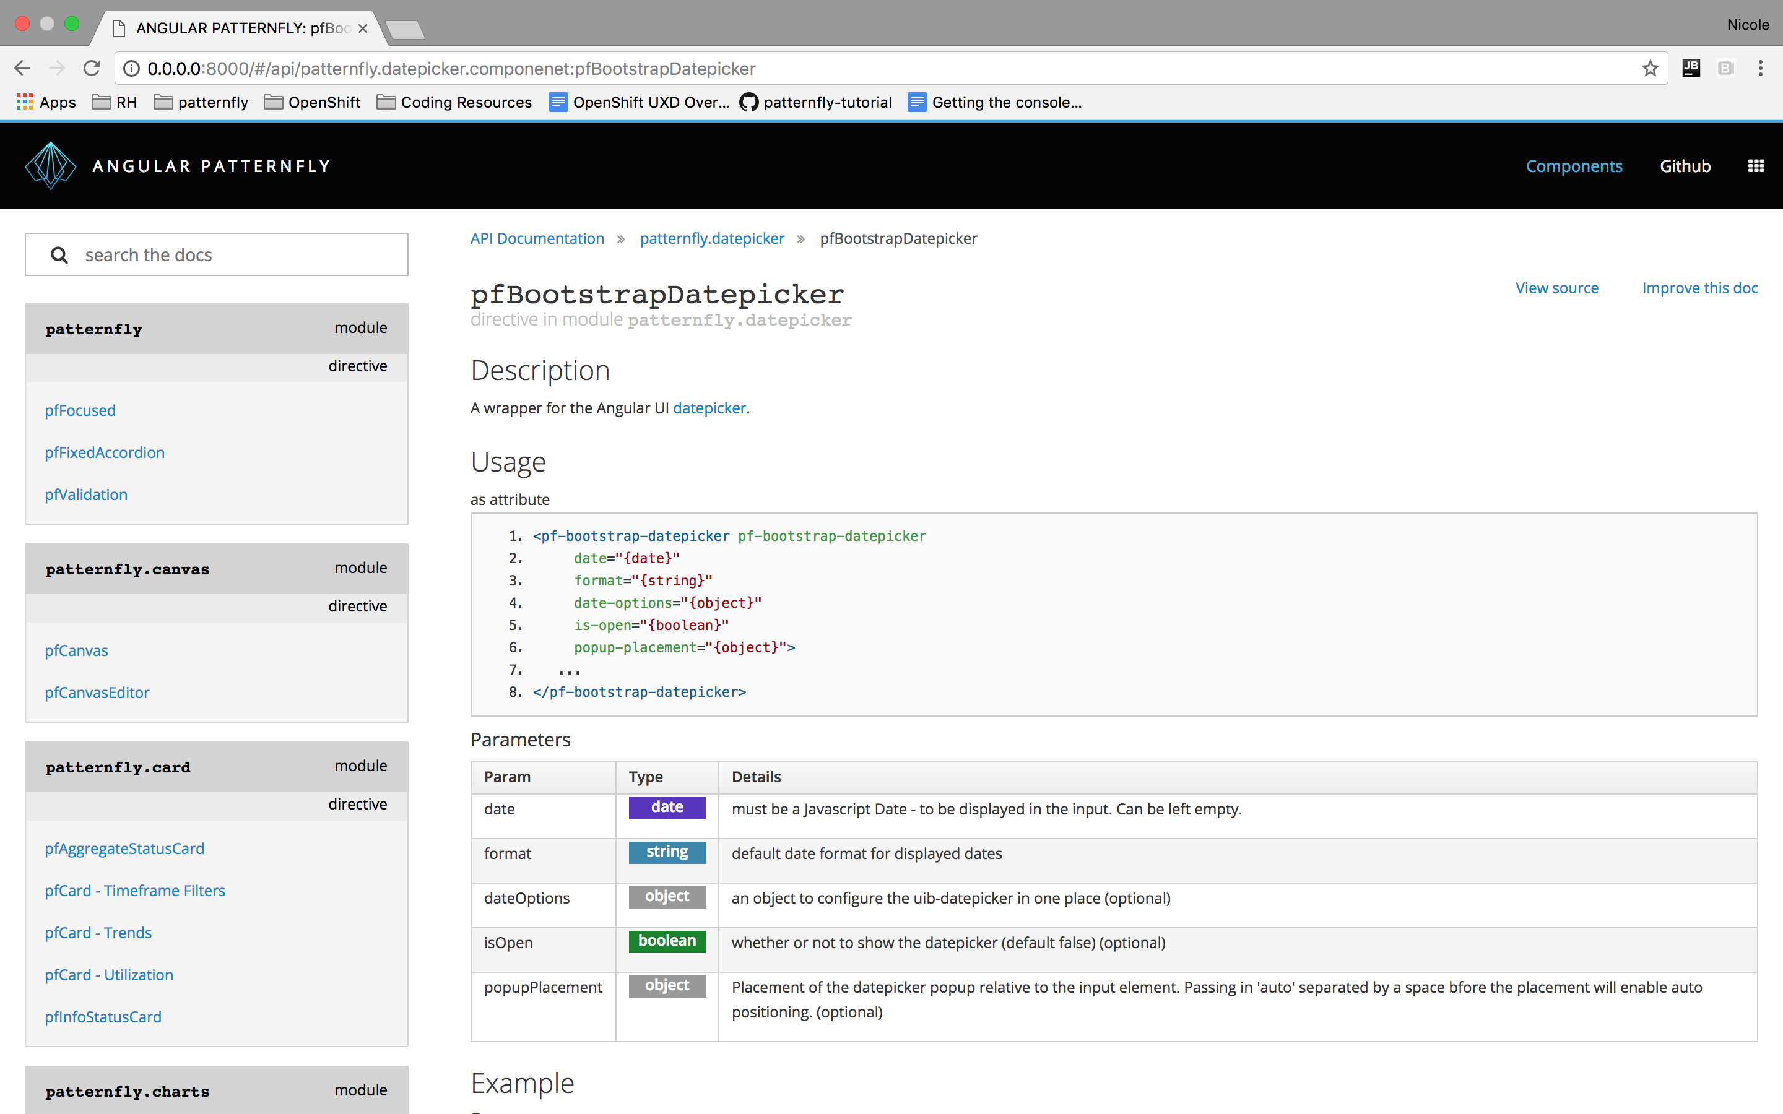Expand the OpenShift bookmark folder
Screen dimensions: 1783x1114
(313, 102)
